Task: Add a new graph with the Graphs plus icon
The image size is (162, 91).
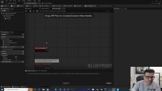Action: (x=23, y=37)
